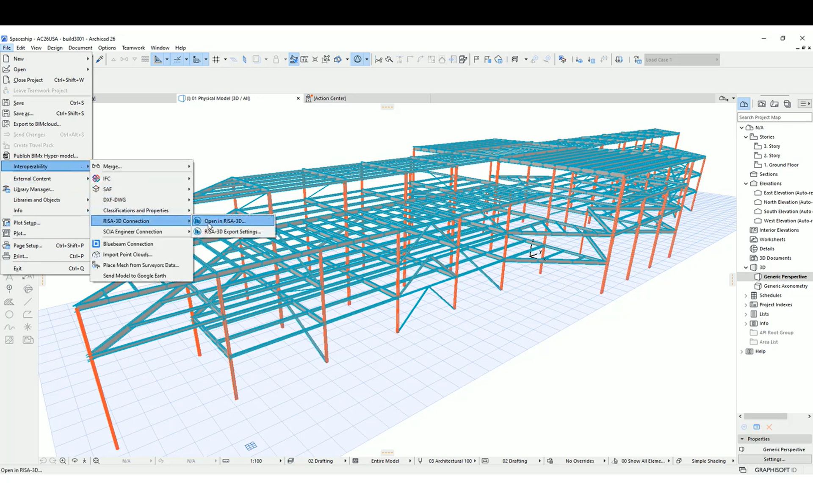Expand the Schedules tree node
The height and width of the screenshot is (483, 813).
(x=746, y=296)
